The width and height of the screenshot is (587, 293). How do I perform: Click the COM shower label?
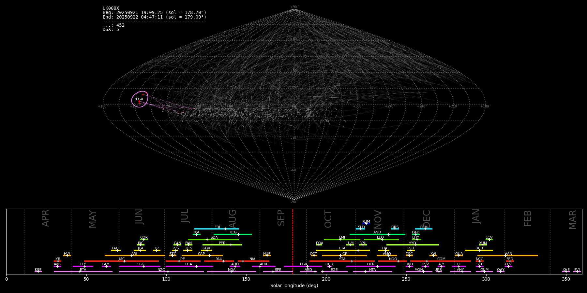pyautogui.click(x=441, y=259)
